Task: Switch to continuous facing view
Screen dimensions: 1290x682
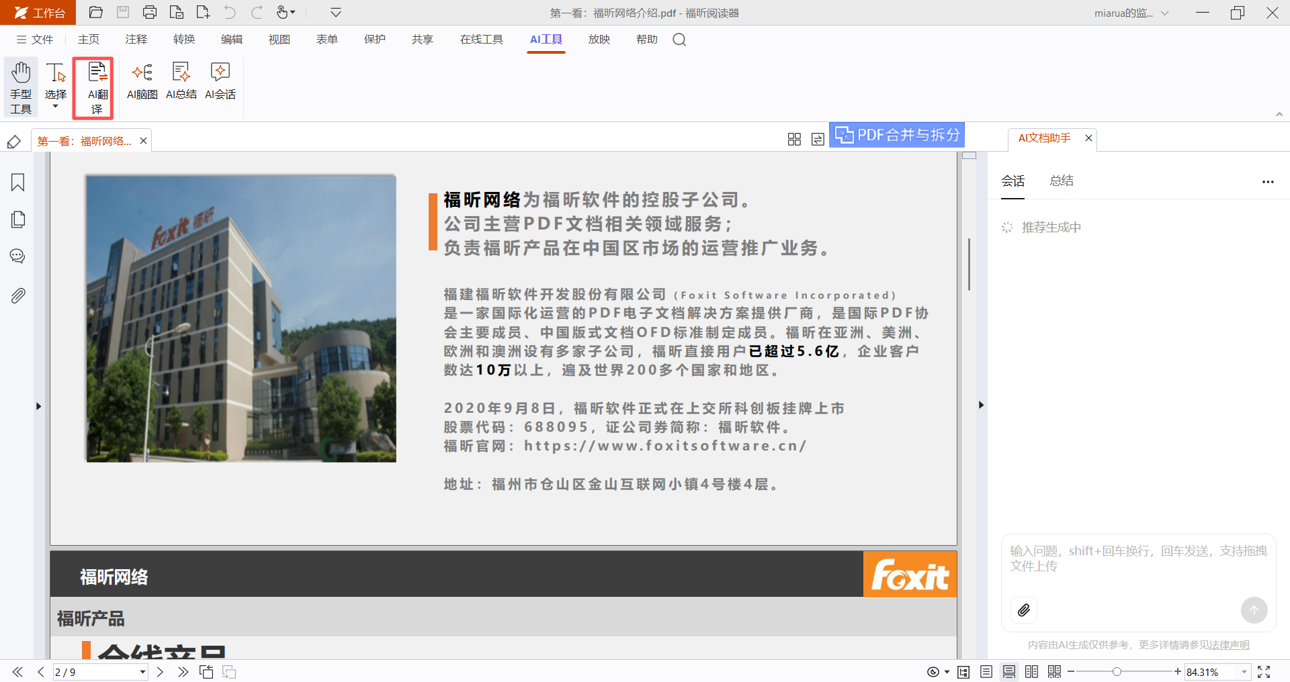Action: 1055,672
